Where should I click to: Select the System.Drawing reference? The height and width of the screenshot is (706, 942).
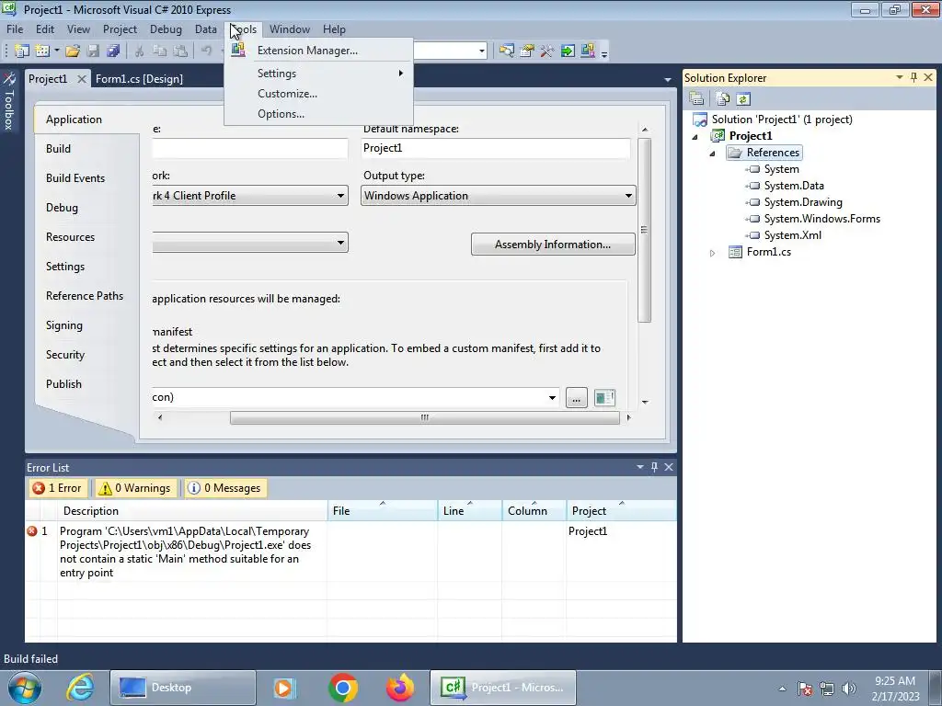point(802,202)
